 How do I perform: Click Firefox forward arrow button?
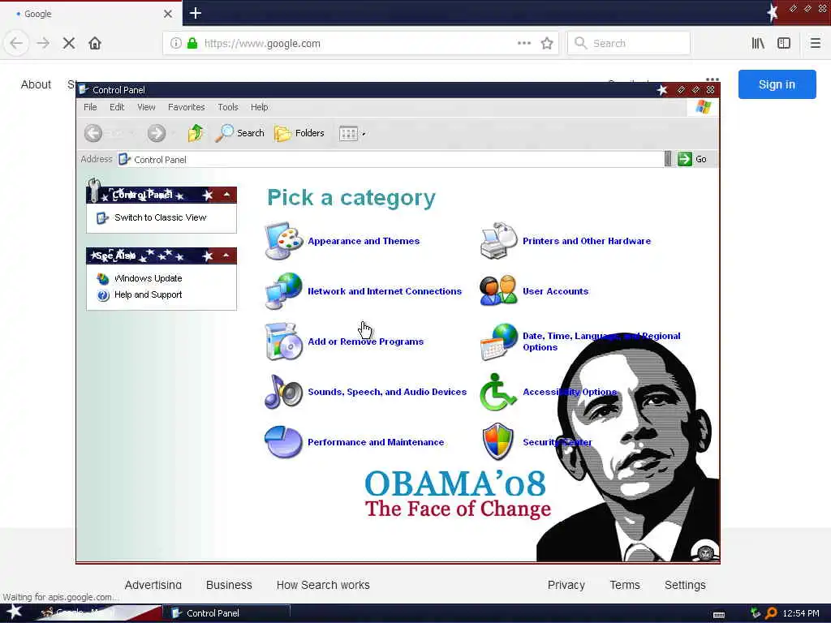click(x=44, y=43)
